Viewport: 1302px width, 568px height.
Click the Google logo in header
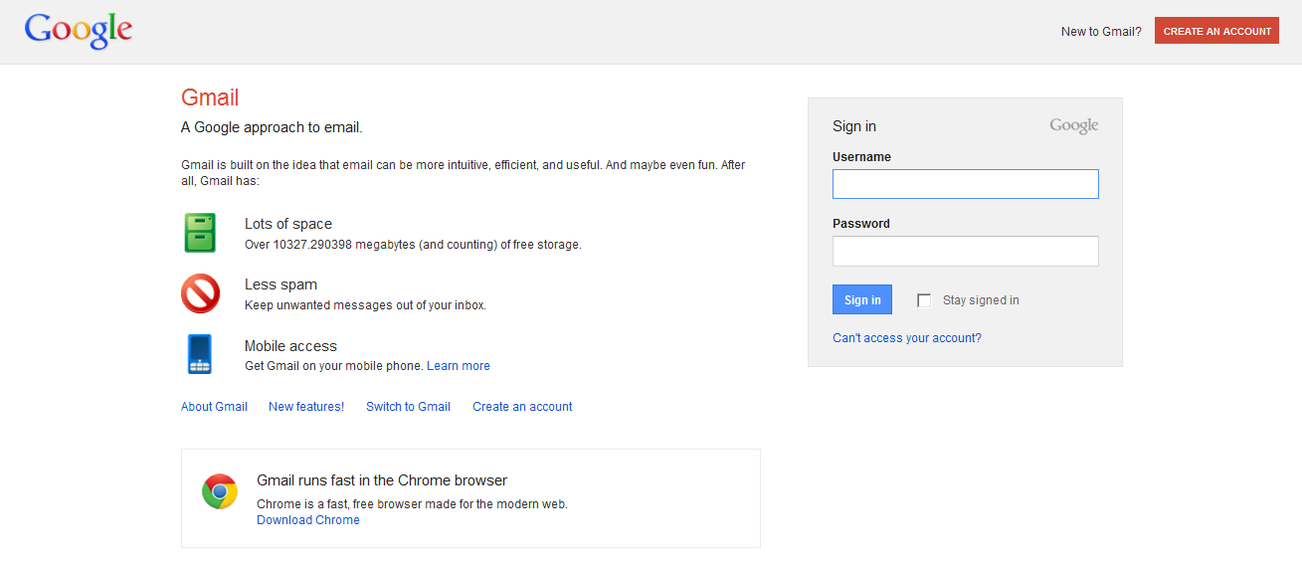[x=79, y=31]
